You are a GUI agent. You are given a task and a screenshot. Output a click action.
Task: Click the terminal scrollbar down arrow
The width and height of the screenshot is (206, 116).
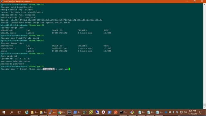205,108
